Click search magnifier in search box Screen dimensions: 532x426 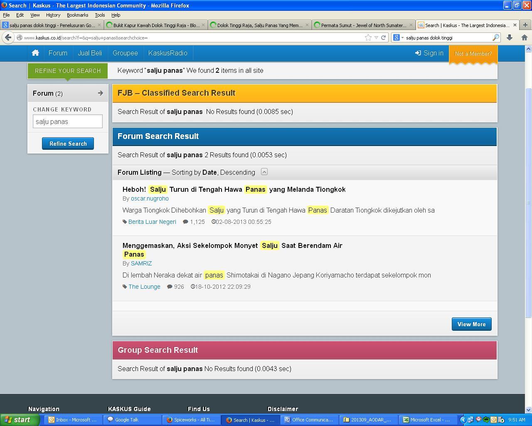pyautogui.click(x=495, y=37)
